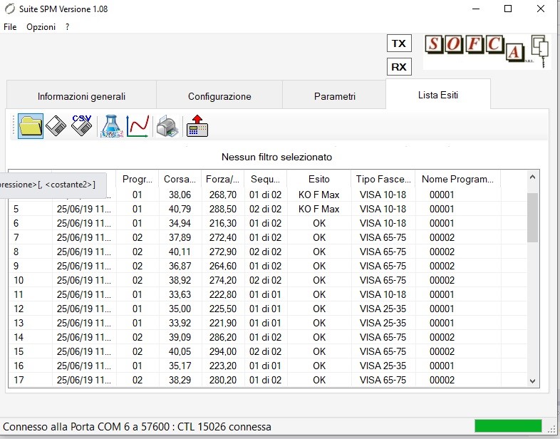Screen dimensions: 560x439
Task: Click the TX indicator box
Action: click(399, 43)
